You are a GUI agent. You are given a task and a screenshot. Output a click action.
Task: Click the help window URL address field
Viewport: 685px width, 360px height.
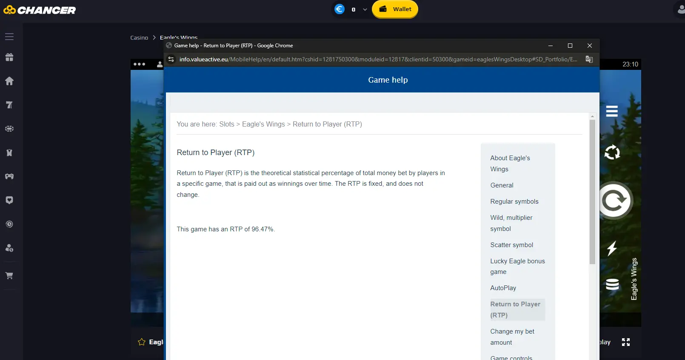(378, 59)
